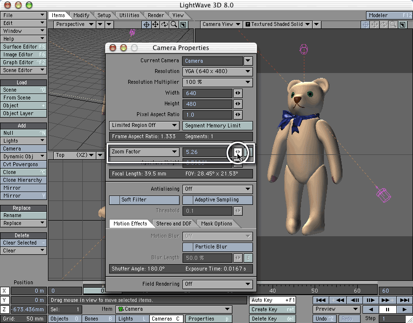Click the rotate view icon in Perspective viewport

164,25
